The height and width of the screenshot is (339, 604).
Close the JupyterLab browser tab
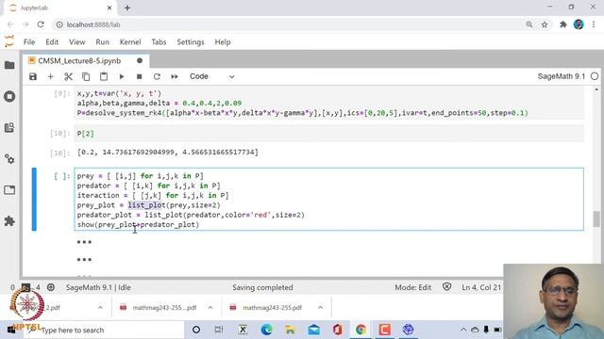(x=109, y=8)
